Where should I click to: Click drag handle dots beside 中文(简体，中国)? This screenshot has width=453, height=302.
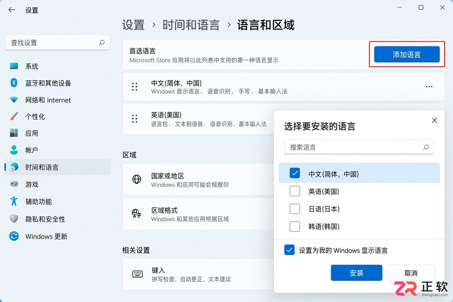[x=135, y=87]
